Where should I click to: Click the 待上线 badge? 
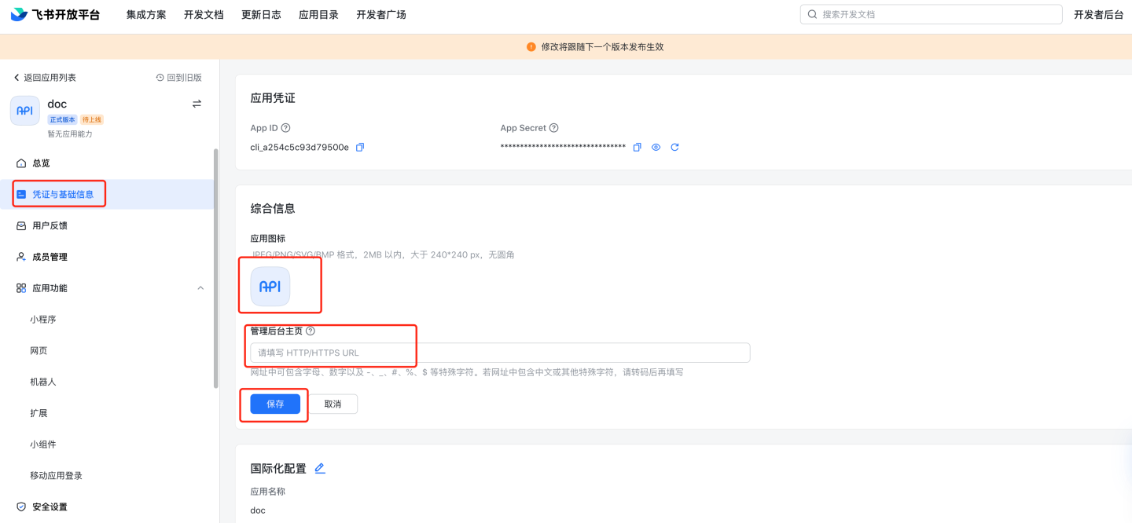(92, 119)
